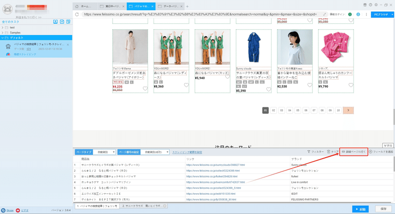This screenshot has height=214, width=395.
Task: Open the PCブラウザ dropdown arrow
Action: click(392, 15)
